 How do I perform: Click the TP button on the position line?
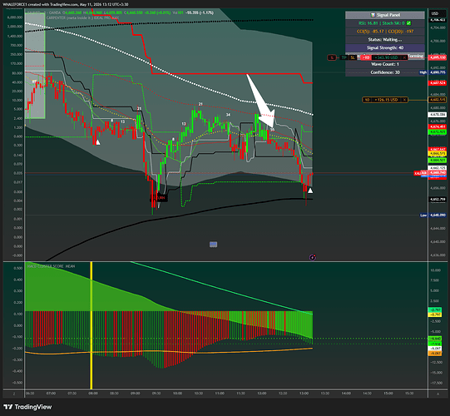[344, 57]
